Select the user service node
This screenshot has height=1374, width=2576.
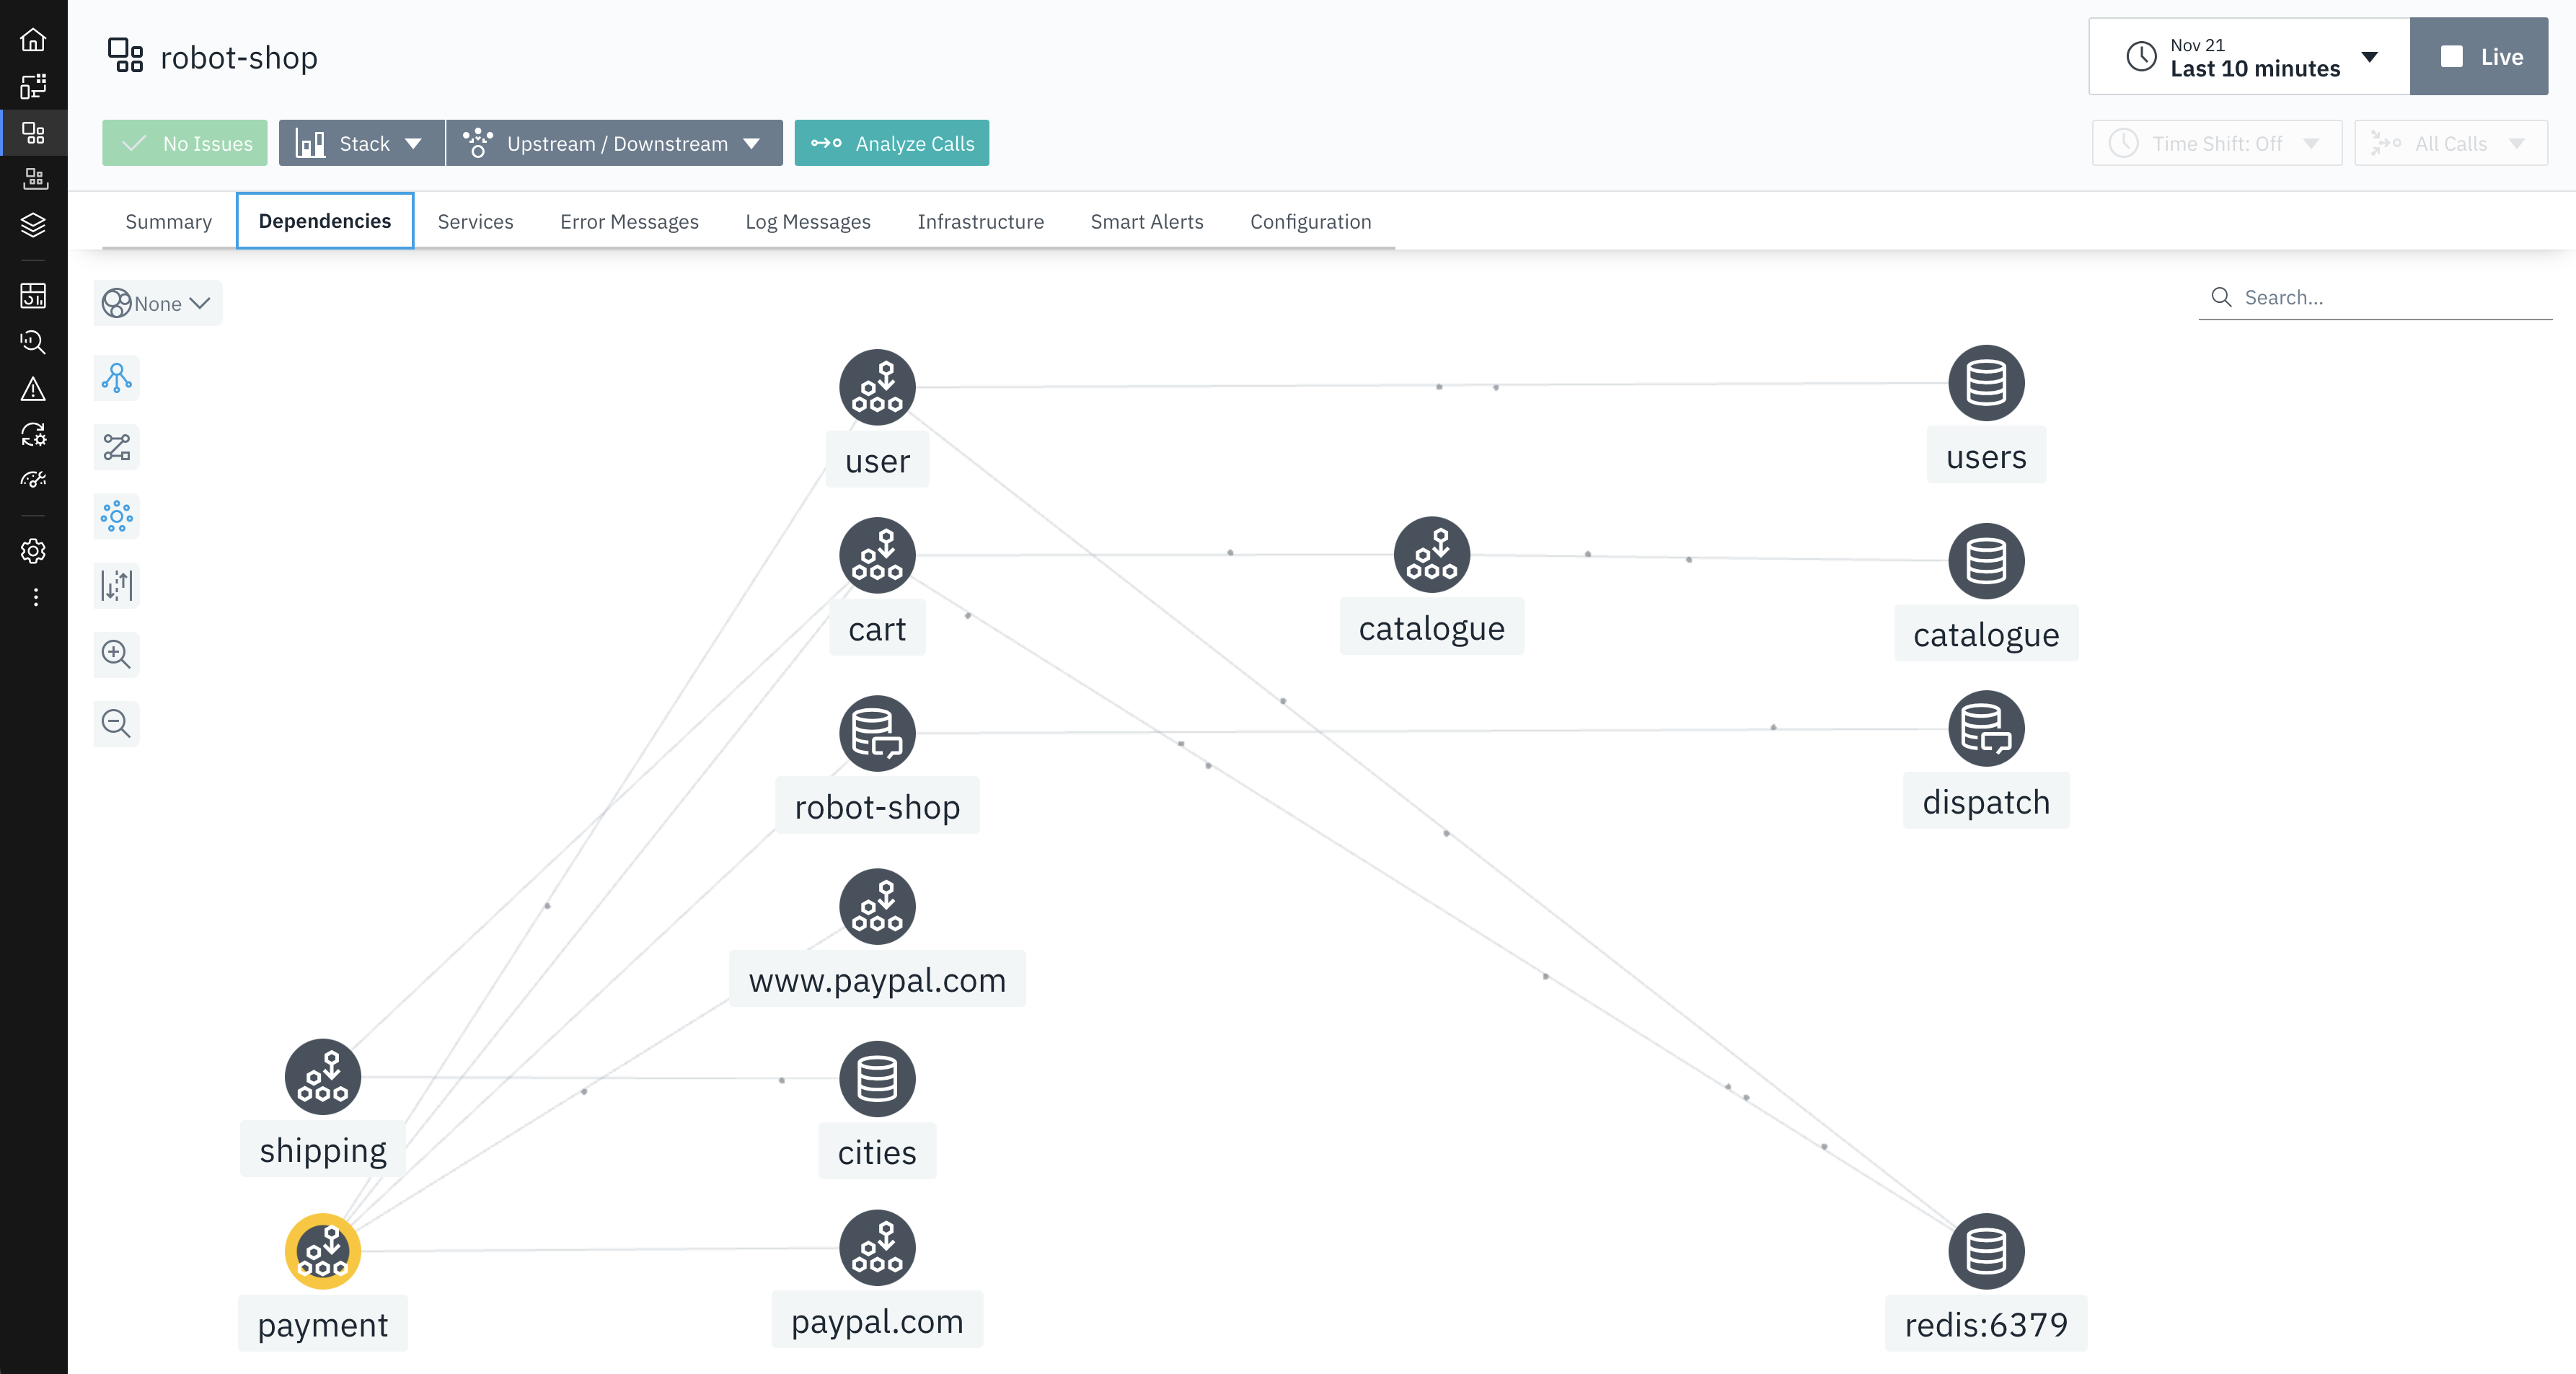(877, 387)
